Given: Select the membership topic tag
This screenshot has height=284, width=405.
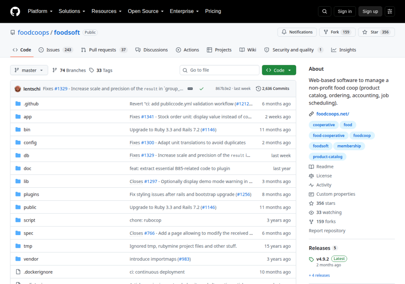Looking at the screenshot, I should pos(349,146).
